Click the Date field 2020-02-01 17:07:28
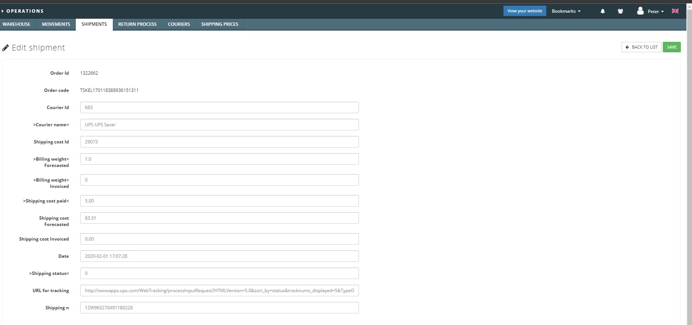Image resolution: width=692 pixels, height=325 pixels. [x=219, y=256]
